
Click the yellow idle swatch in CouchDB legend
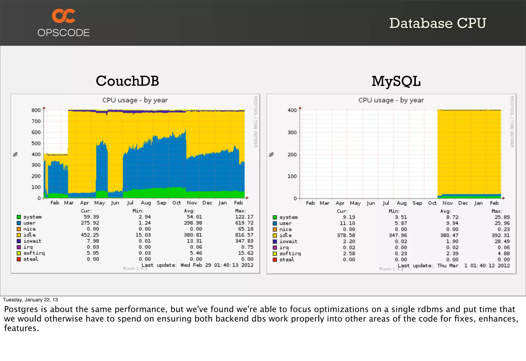click(x=19, y=235)
